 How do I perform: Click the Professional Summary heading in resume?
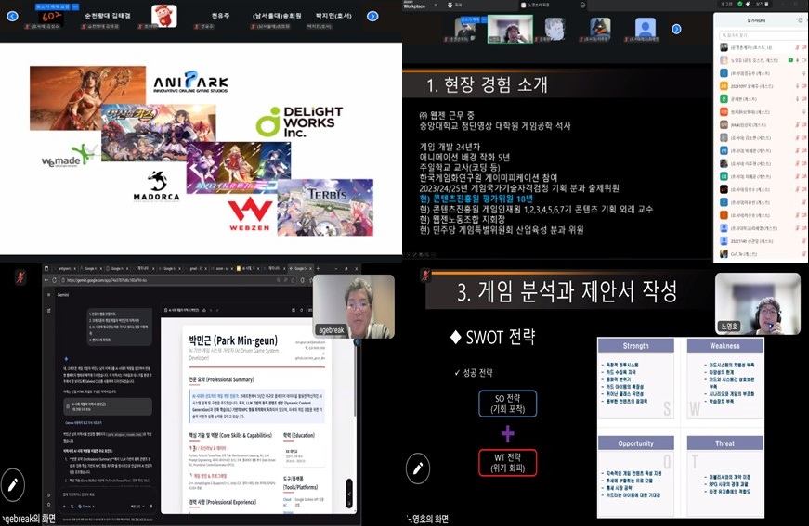[221, 379]
